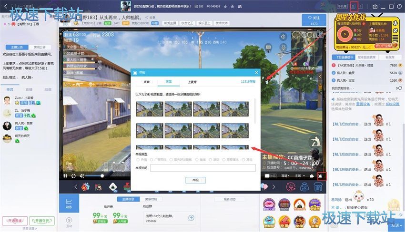Select the fifth report type radio button

pos(210,160)
